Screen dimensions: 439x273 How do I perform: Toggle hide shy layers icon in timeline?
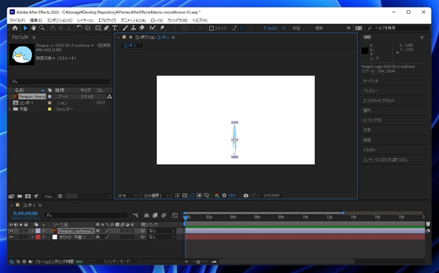click(x=146, y=215)
